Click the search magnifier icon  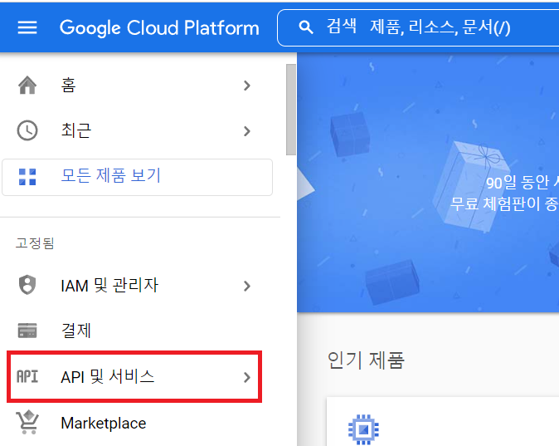coord(306,27)
